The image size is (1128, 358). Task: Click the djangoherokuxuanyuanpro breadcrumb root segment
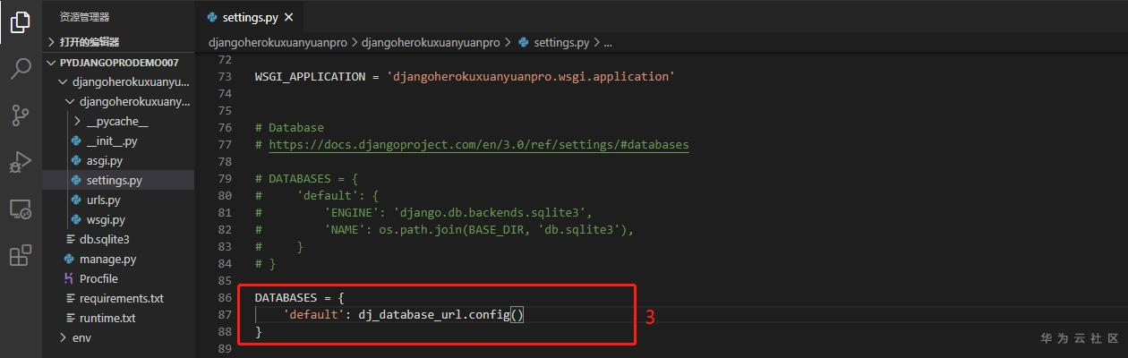[x=278, y=42]
